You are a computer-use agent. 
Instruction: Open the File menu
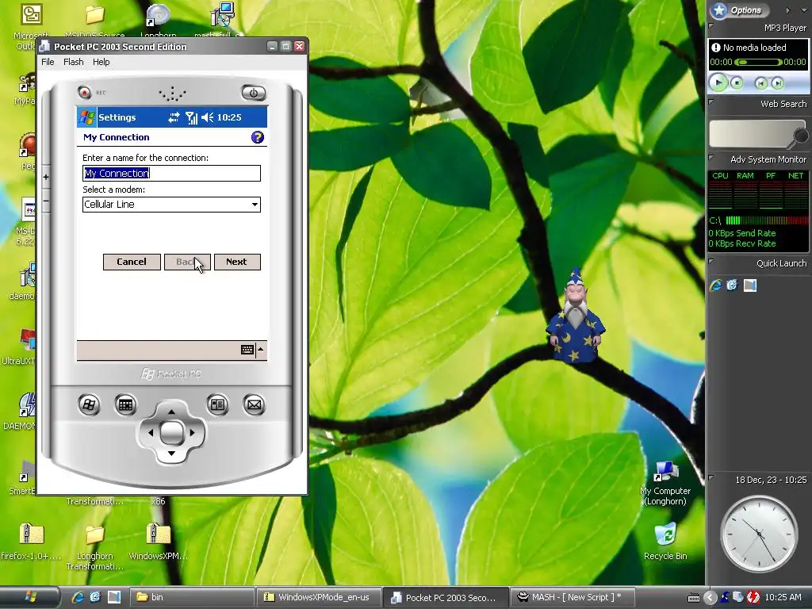click(x=48, y=62)
